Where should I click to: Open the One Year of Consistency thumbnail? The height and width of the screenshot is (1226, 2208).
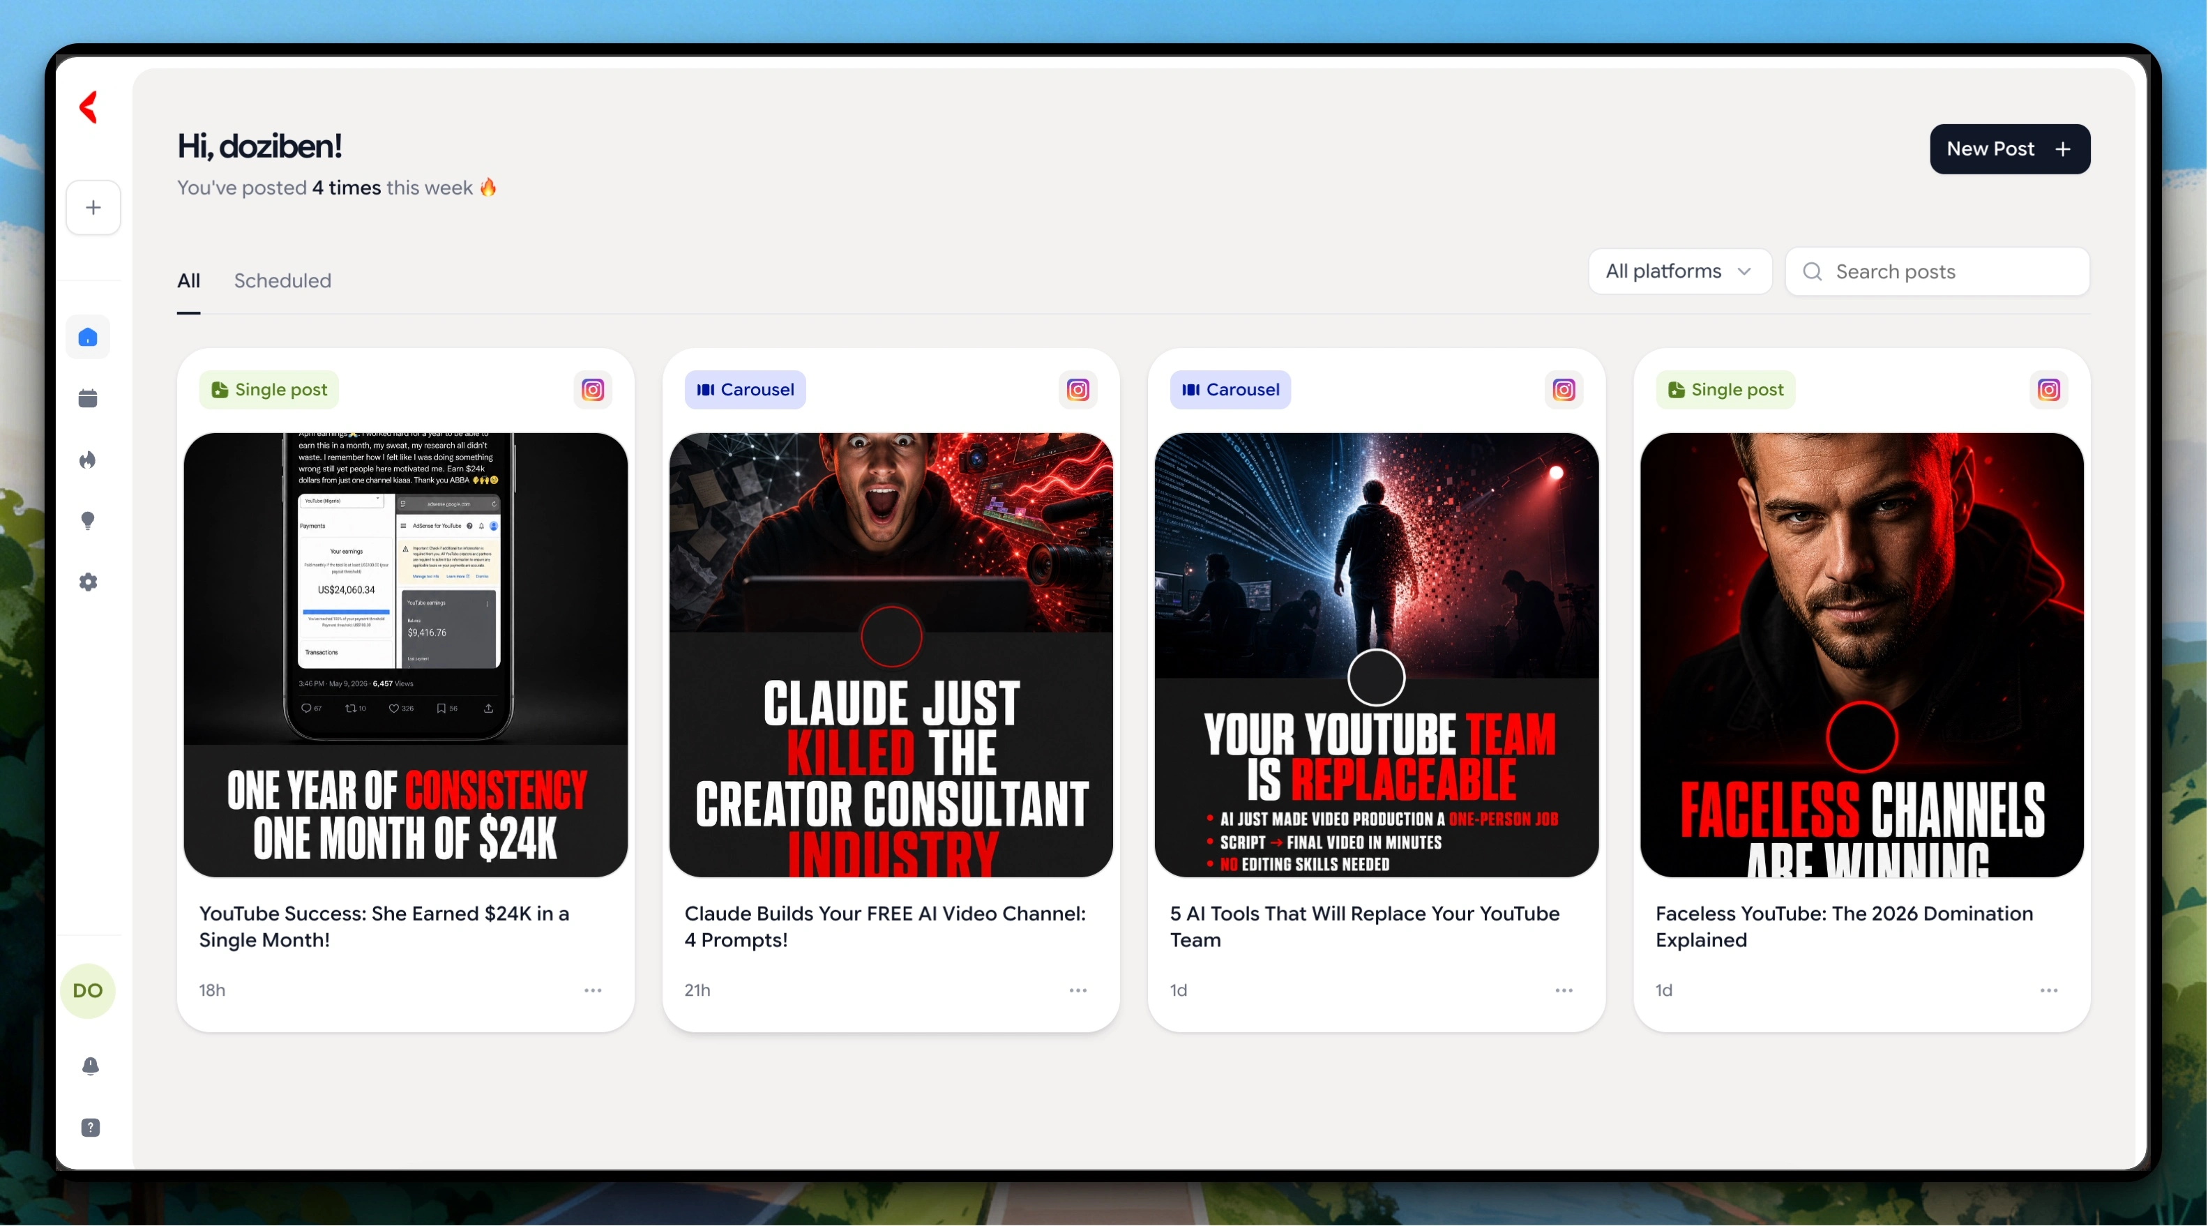[x=405, y=655]
